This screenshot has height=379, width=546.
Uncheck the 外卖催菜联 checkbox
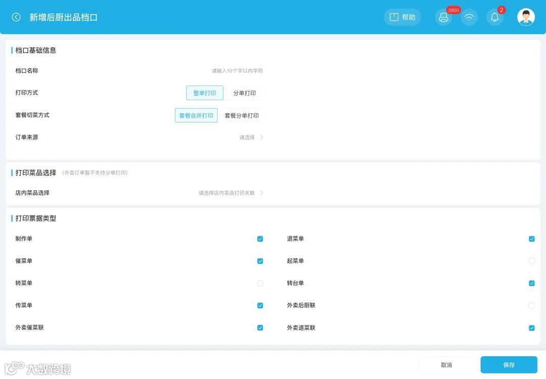coord(260,328)
